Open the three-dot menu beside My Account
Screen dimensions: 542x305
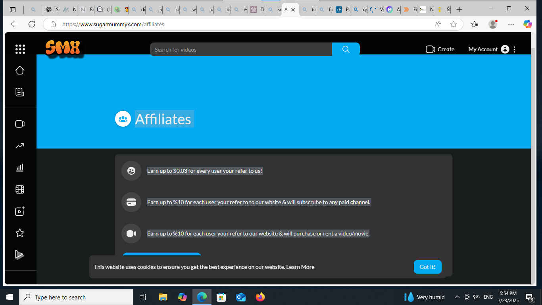515,49
